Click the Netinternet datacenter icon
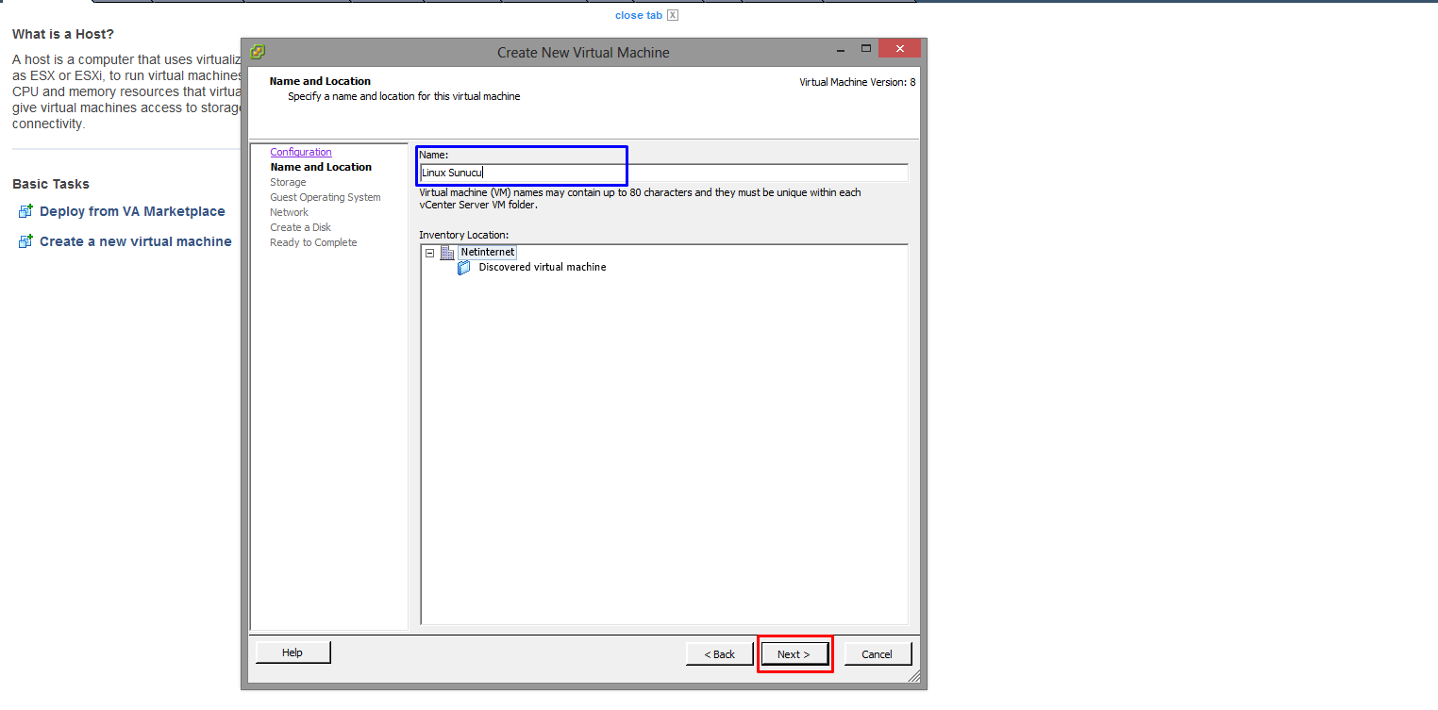This screenshot has width=1438, height=710. click(447, 253)
